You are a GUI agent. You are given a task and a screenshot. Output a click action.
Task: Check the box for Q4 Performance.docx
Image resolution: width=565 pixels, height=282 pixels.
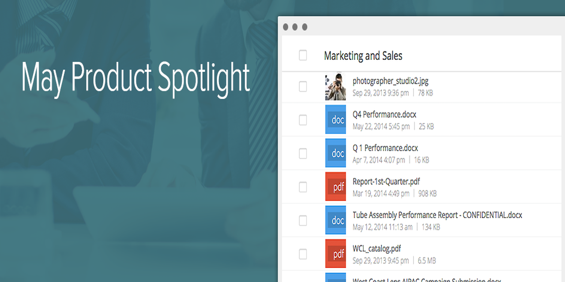click(303, 120)
